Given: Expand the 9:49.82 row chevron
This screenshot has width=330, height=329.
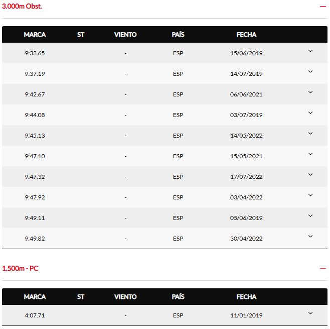Looking at the screenshot, I should click(x=310, y=237).
